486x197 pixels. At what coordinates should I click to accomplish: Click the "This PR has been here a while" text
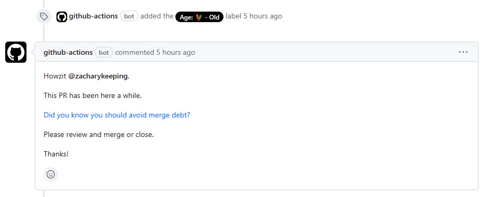click(92, 95)
